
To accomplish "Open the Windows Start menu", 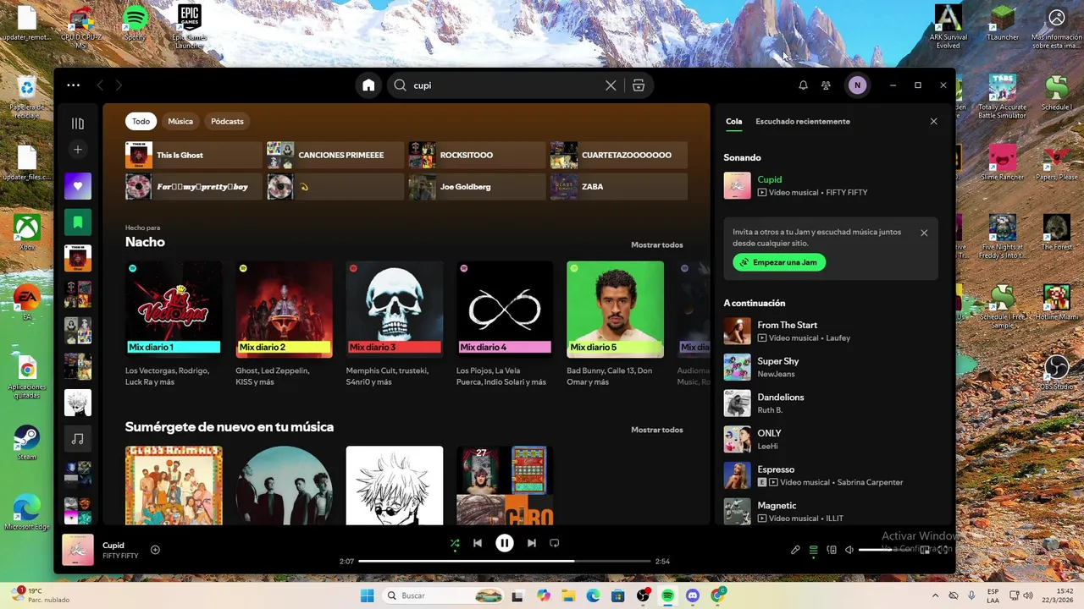I will tap(367, 595).
